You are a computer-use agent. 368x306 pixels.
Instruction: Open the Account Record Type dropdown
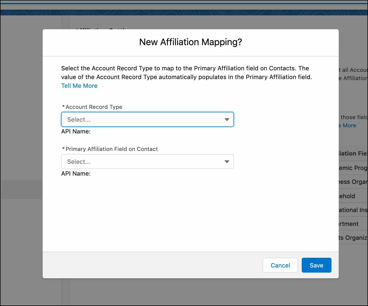click(147, 119)
